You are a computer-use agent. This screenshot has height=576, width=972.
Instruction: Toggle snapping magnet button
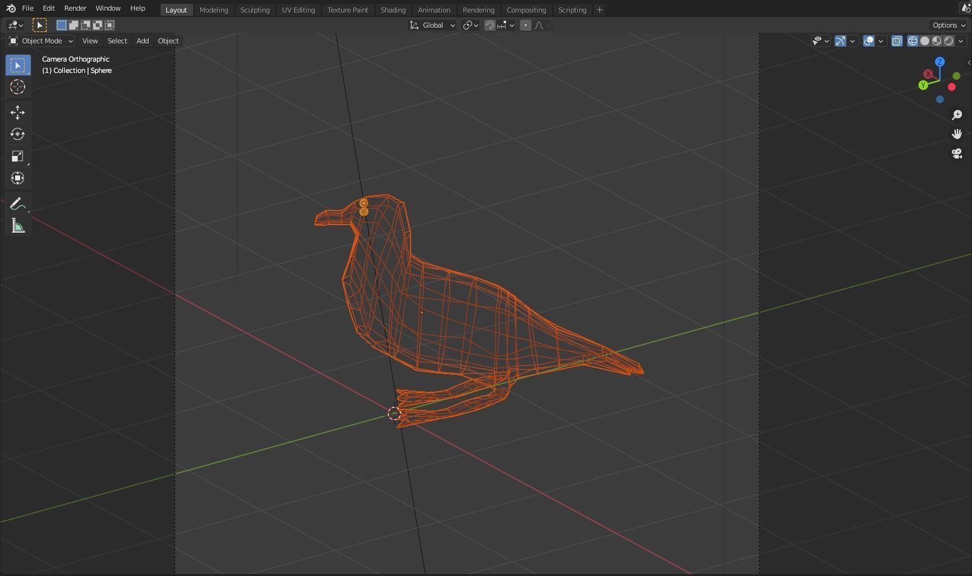(489, 25)
